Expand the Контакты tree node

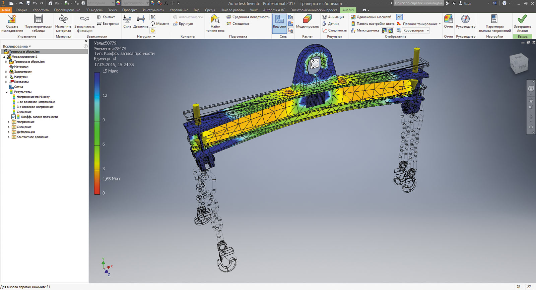coord(6,82)
